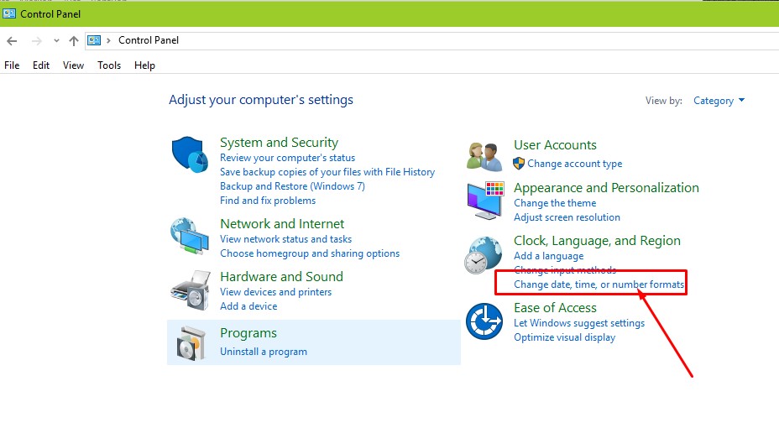This screenshot has height=428, width=779.
Task: Click Uninstall a program link
Action: (x=264, y=352)
